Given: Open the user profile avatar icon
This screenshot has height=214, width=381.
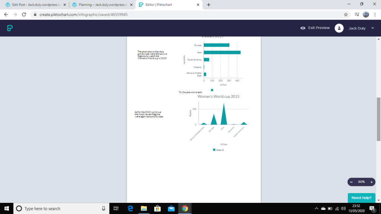Looking at the screenshot, I should tap(339, 28).
